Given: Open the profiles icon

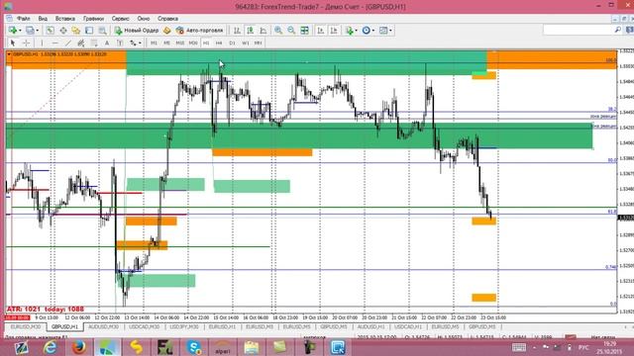Looking at the screenshot, I should click(x=30, y=31).
